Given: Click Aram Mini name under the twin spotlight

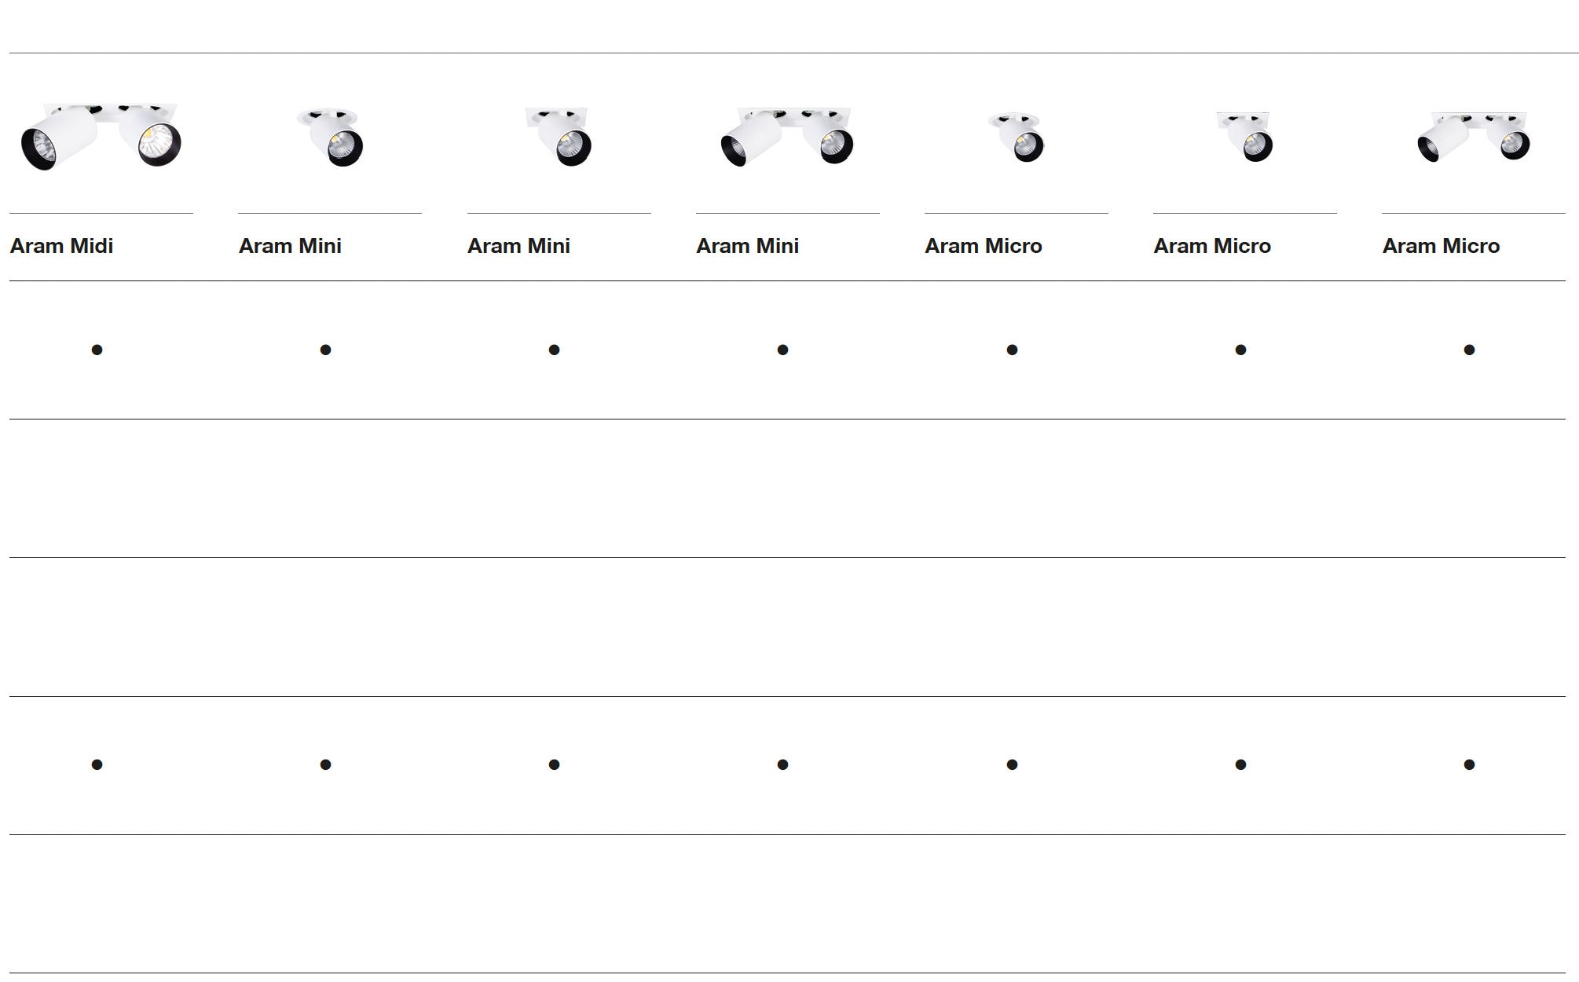Looking at the screenshot, I should [x=747, y=246].
